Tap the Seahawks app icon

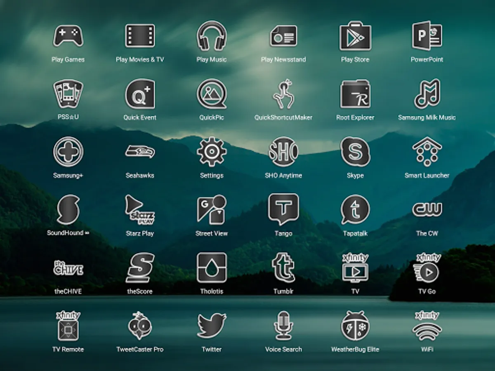pos(140,152)
